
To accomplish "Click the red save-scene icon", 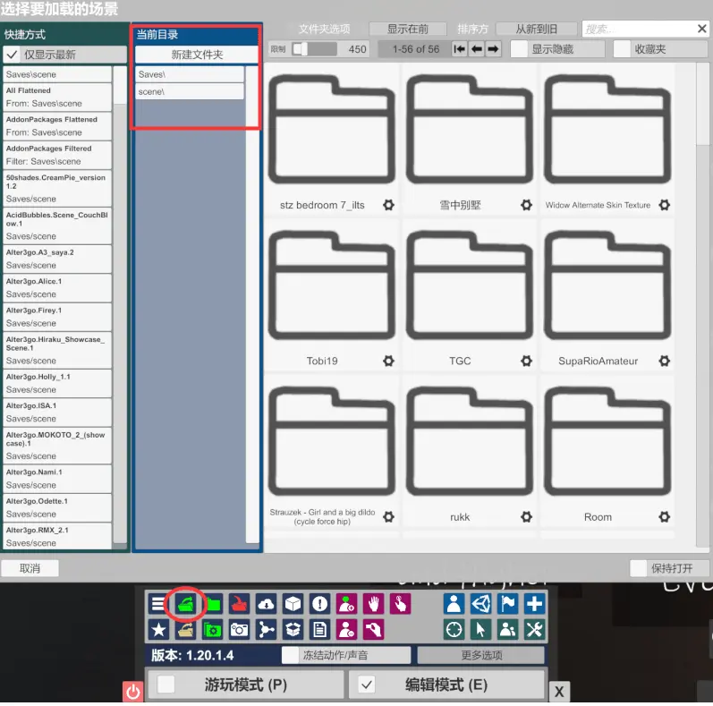I will point(239,604).
